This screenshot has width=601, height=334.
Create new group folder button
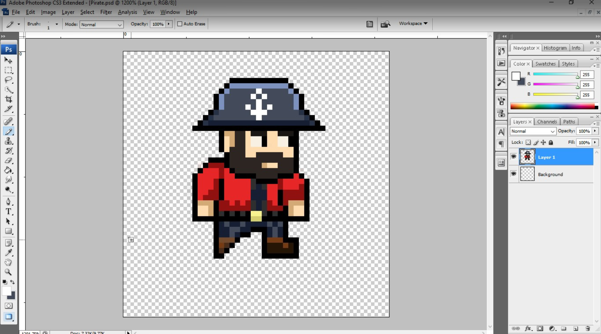[x=564, y=328]
